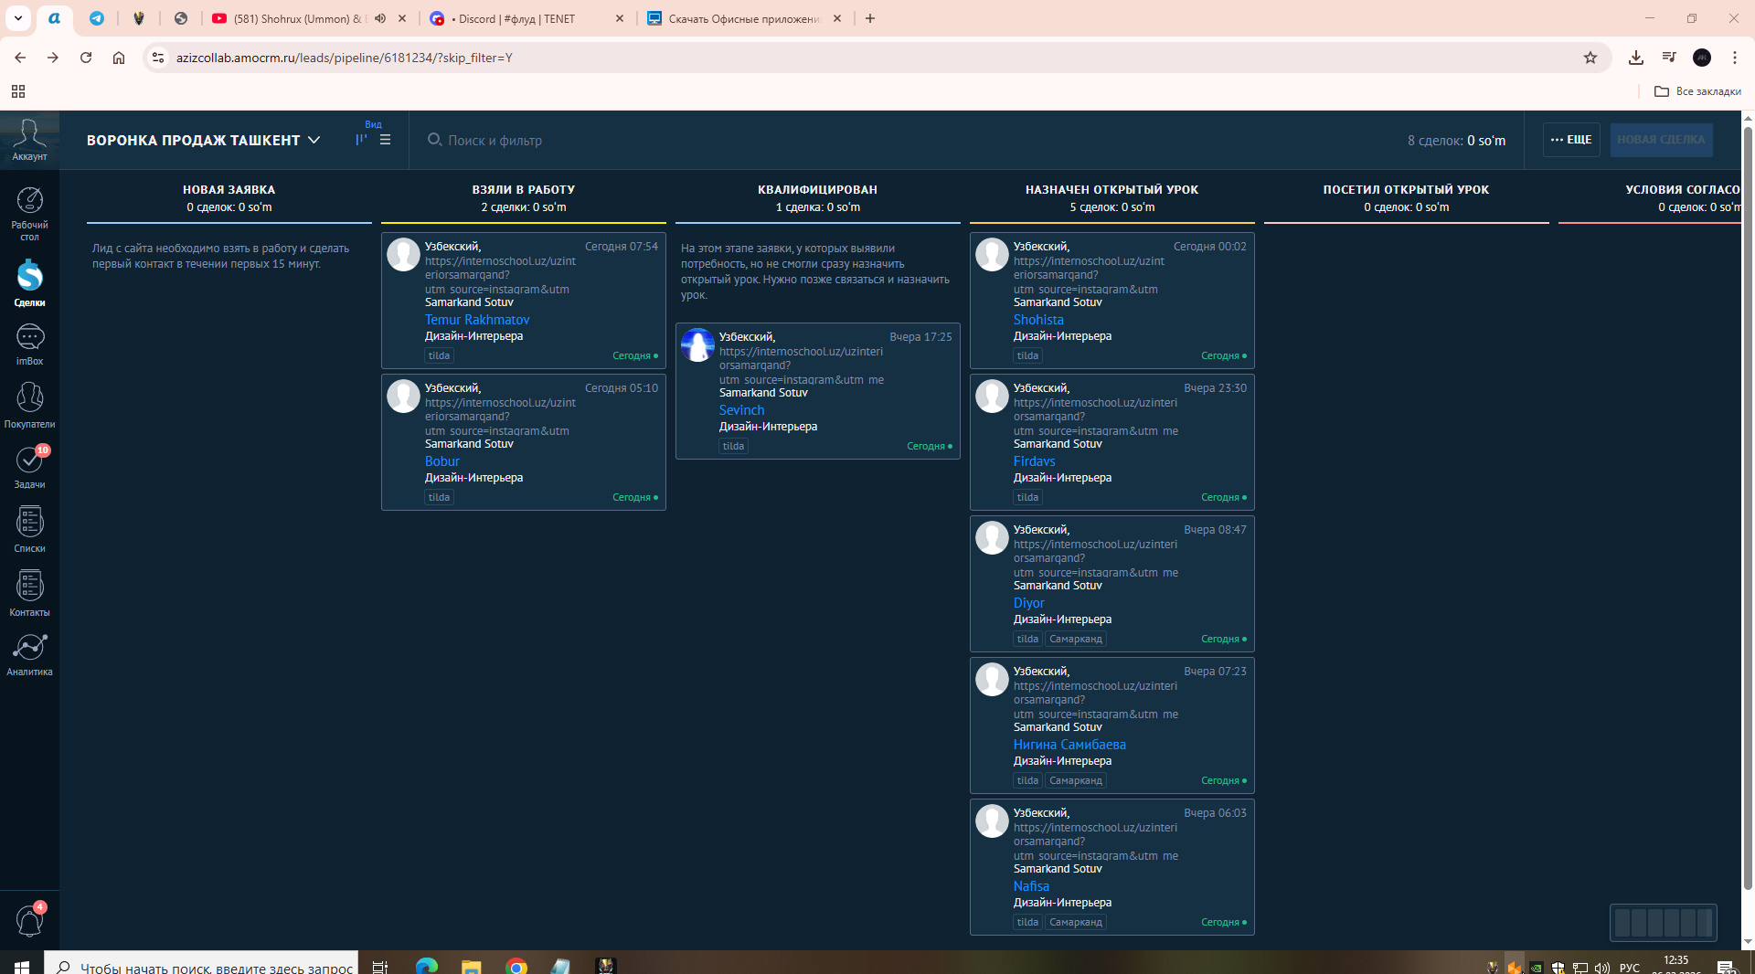Open the Nafisa lead
The image size is (1755, 974).
1031,886
